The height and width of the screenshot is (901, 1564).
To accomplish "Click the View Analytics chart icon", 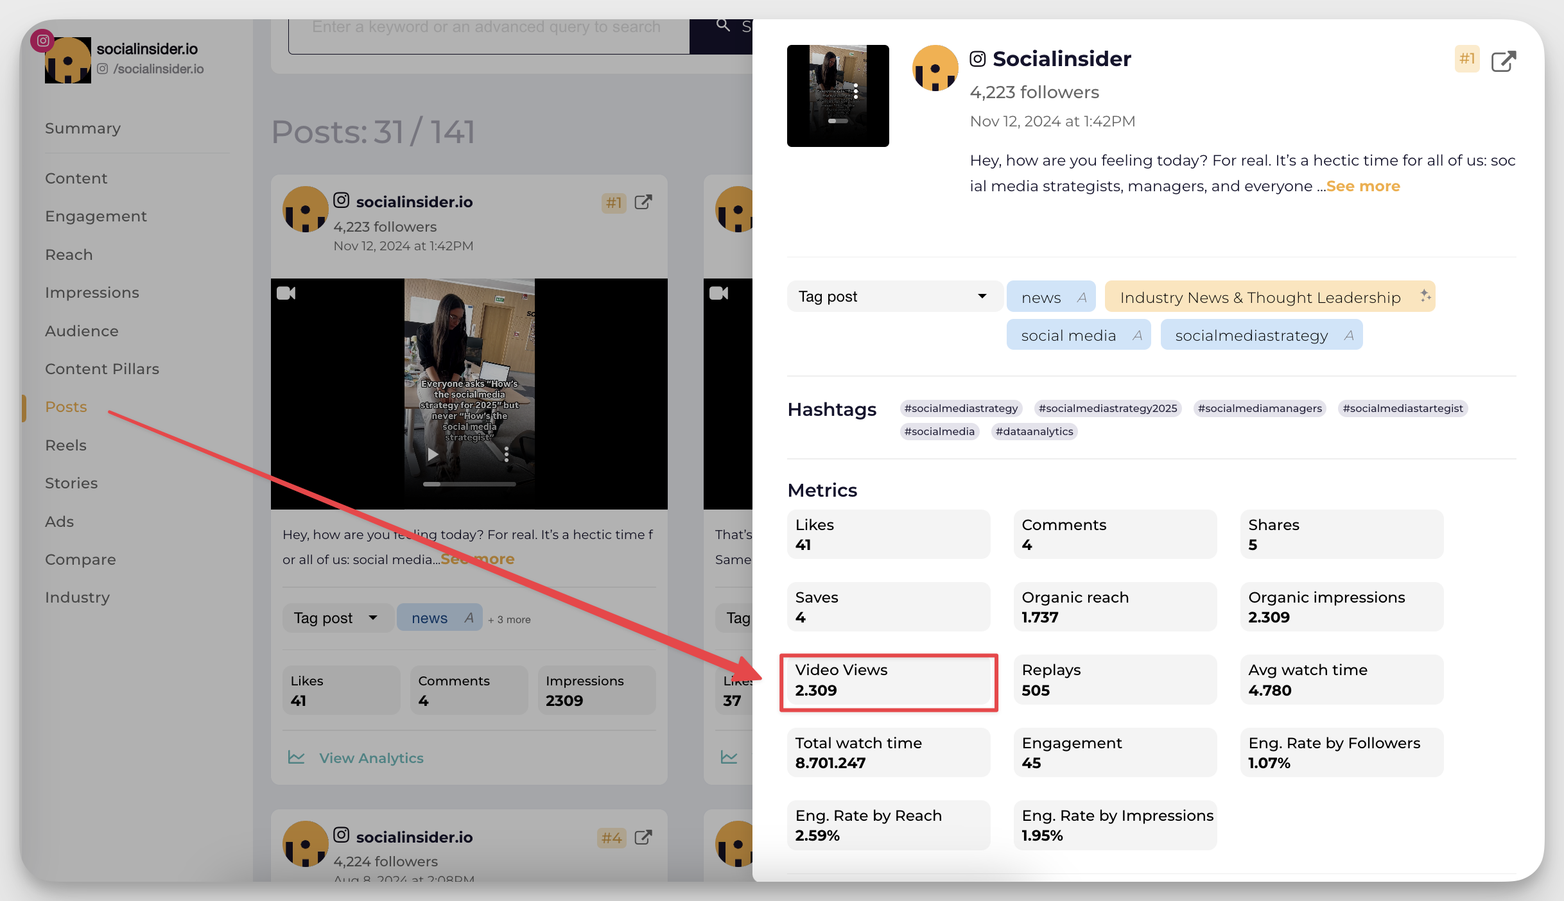I will (x=297, y=757).
